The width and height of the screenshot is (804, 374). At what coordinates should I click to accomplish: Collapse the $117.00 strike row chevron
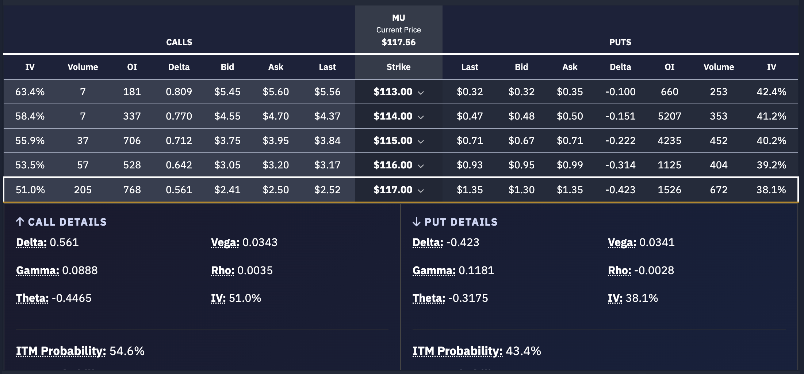point(421,191)
